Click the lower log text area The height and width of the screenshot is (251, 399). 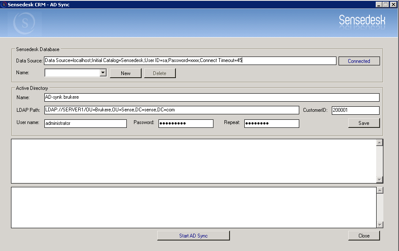pos(194,208)
